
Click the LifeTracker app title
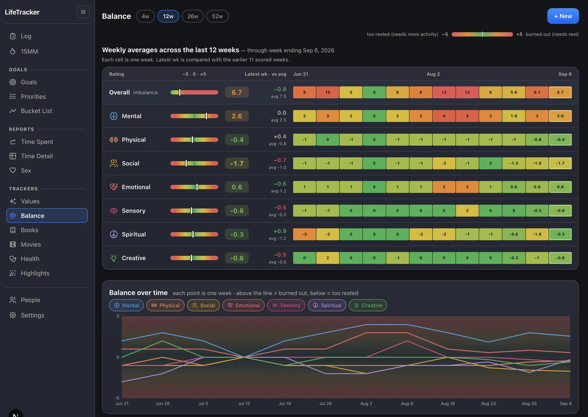[22, 12]
